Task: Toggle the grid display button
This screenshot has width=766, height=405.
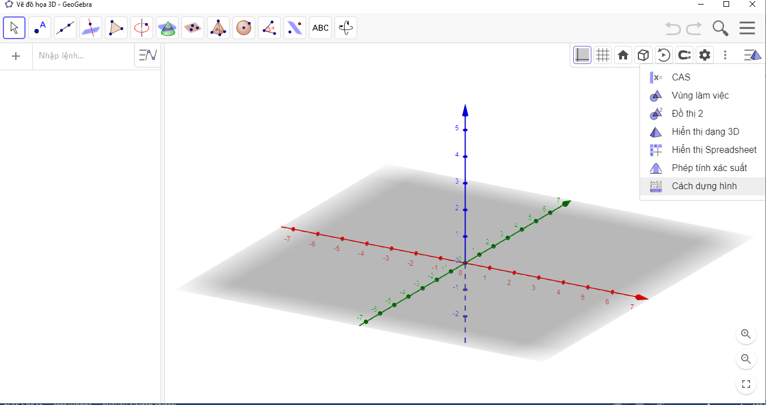Action: pos(603,55)
